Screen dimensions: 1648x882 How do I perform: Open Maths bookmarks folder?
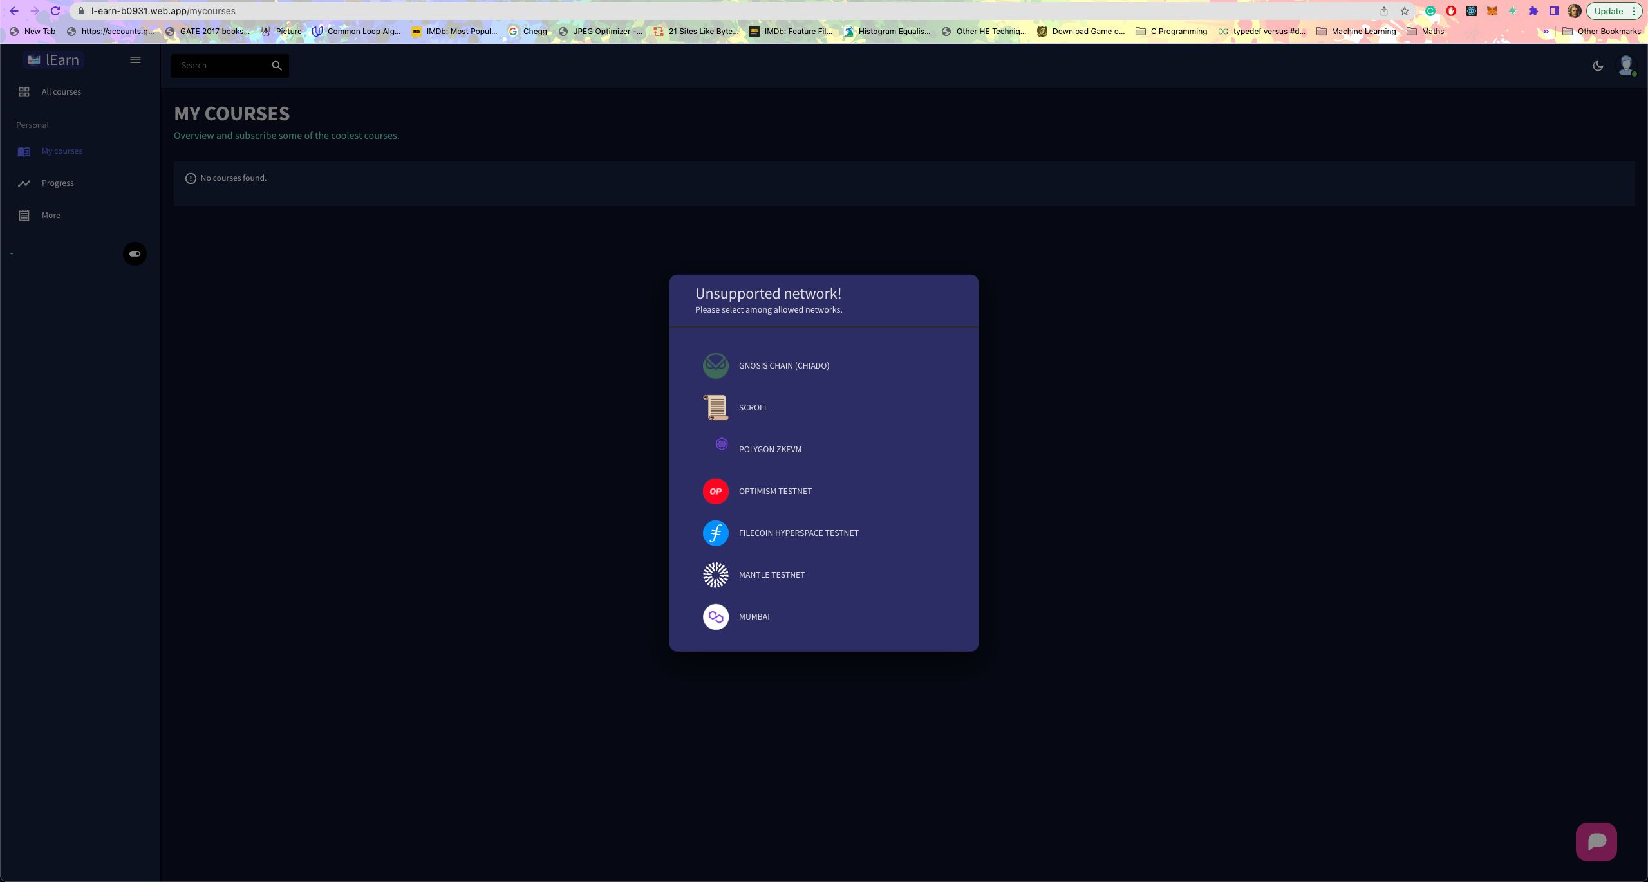click(x=1425, y=31)
